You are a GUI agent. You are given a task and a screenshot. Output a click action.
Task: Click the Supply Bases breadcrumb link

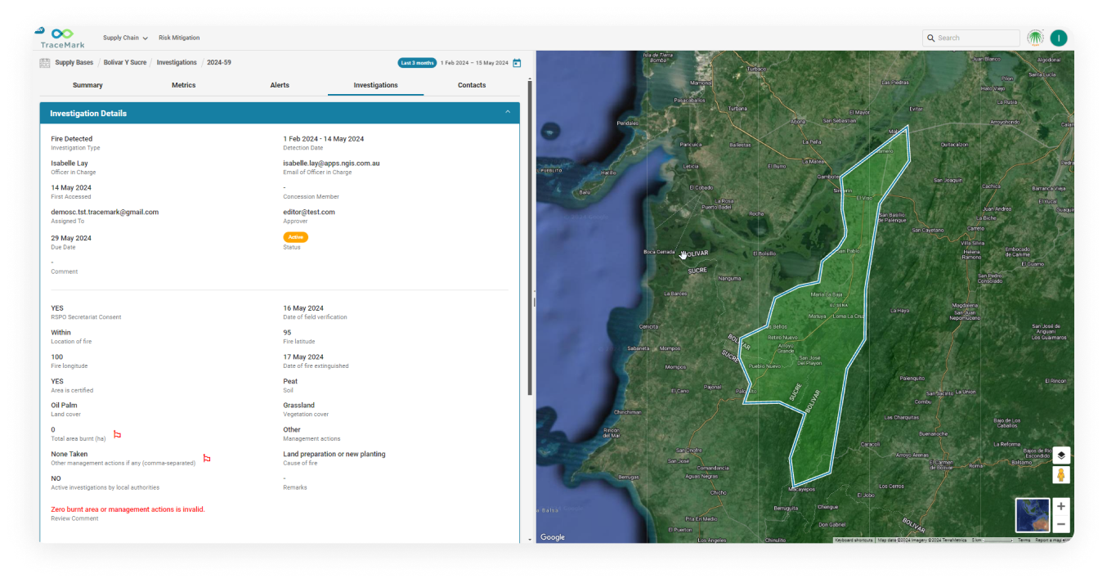74,63
